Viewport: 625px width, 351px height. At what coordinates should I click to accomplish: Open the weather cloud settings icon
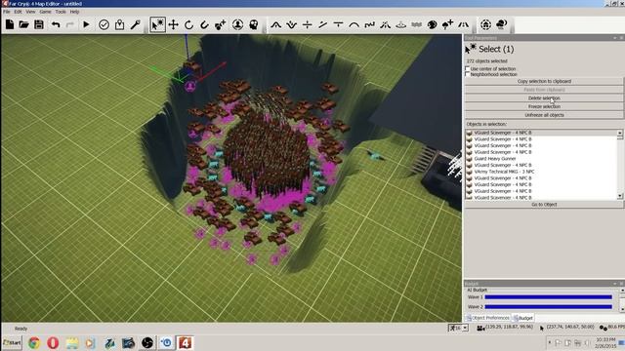click(x=501, y=24)
